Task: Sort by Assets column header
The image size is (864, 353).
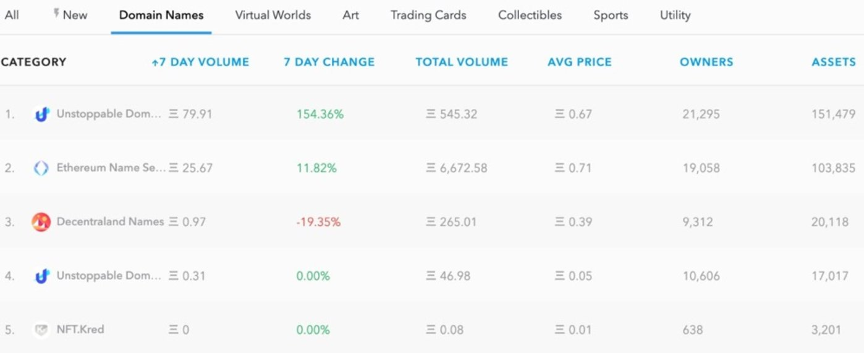Action: click(834, 62)
